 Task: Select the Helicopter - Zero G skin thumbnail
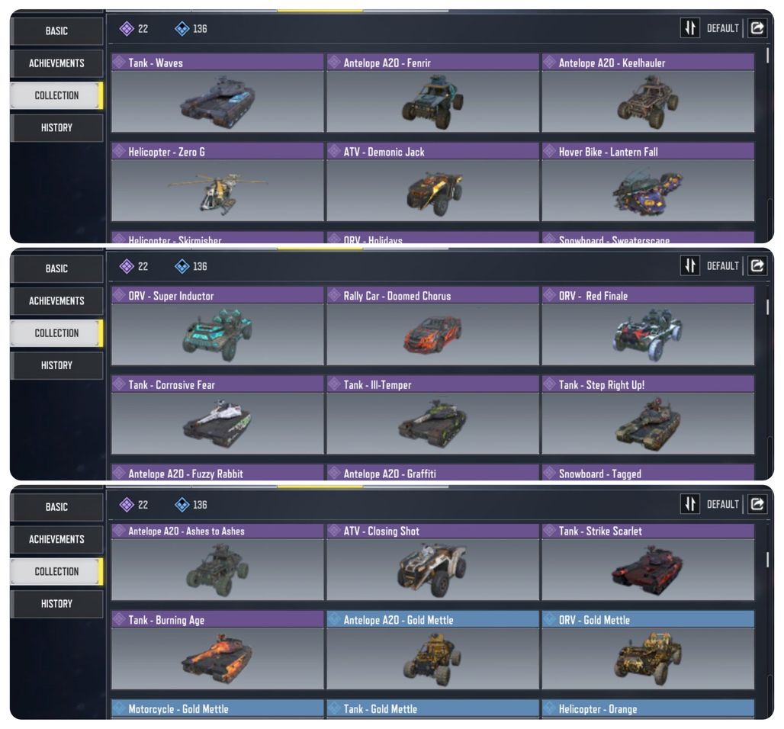click(217, 191)
